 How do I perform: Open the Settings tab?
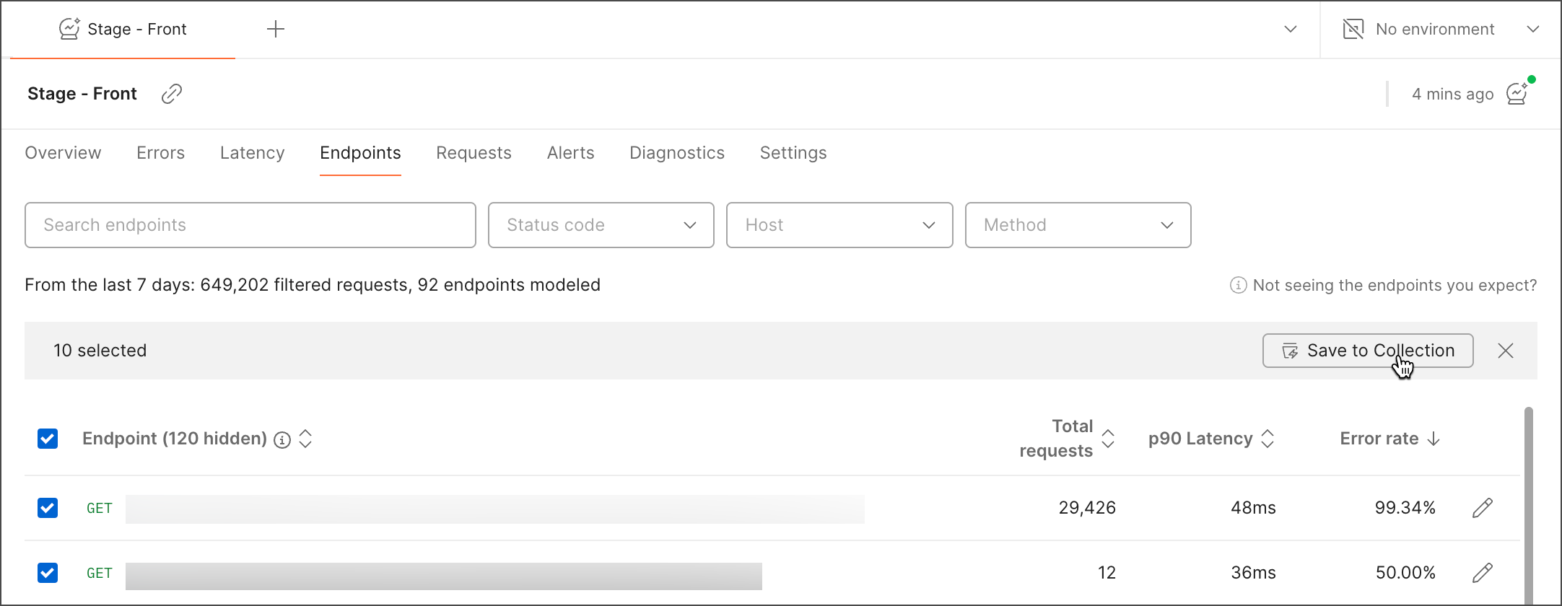point(793,153)
